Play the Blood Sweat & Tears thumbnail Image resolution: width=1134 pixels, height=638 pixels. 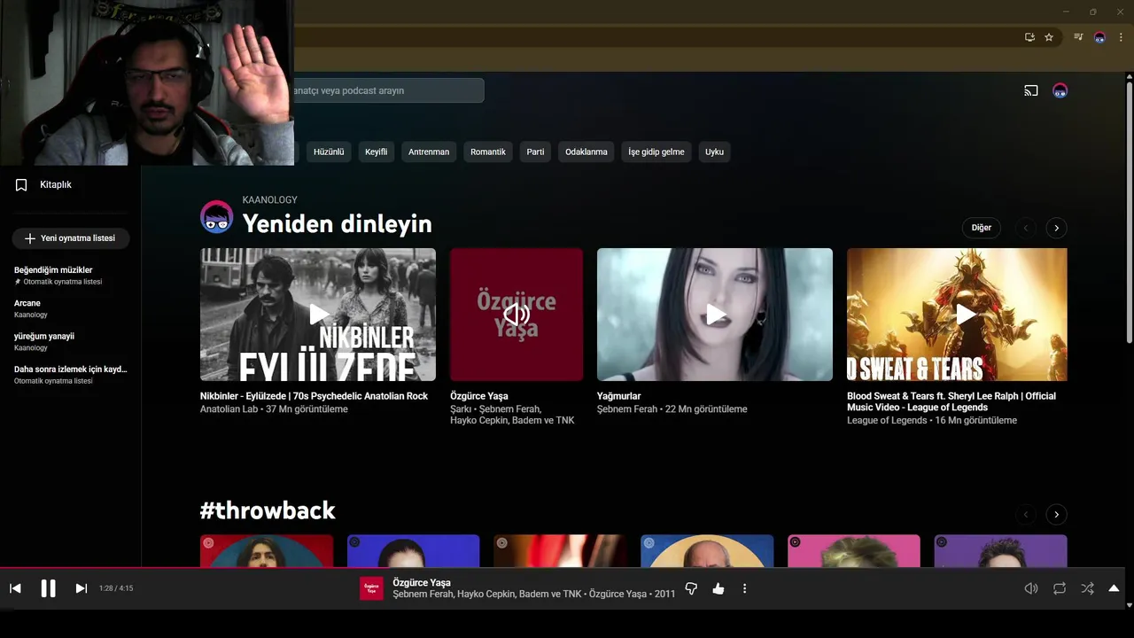pos(957,315)
